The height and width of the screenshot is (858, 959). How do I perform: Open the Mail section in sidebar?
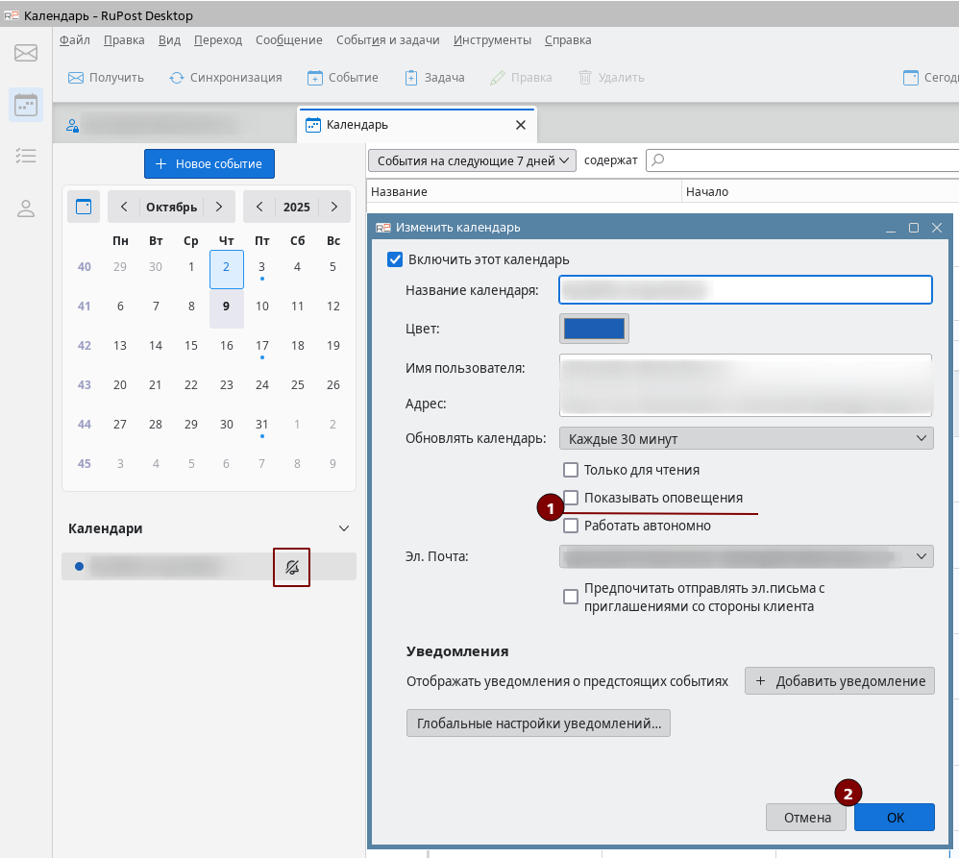tap(26, 53)
